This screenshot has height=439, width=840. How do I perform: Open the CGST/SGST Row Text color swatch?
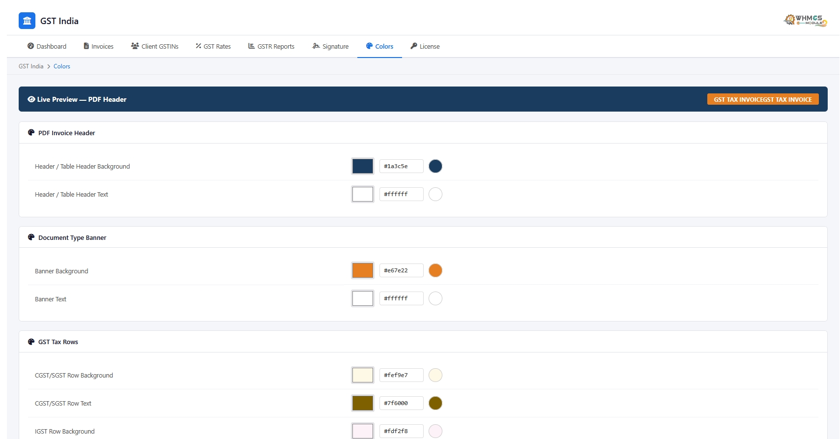[363, 403]
